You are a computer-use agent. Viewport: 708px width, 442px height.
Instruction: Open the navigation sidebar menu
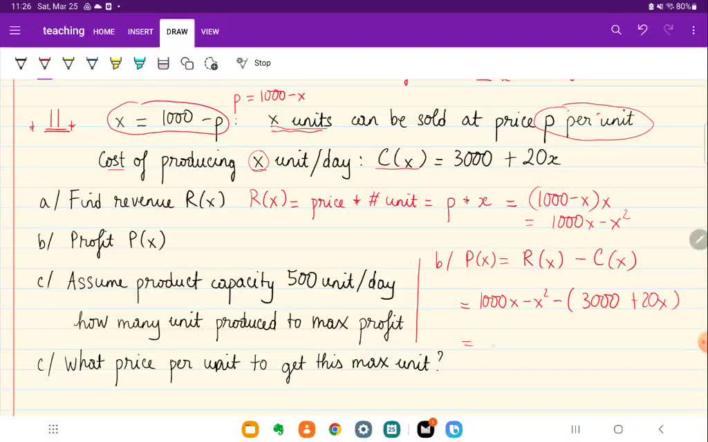point(15,30)
